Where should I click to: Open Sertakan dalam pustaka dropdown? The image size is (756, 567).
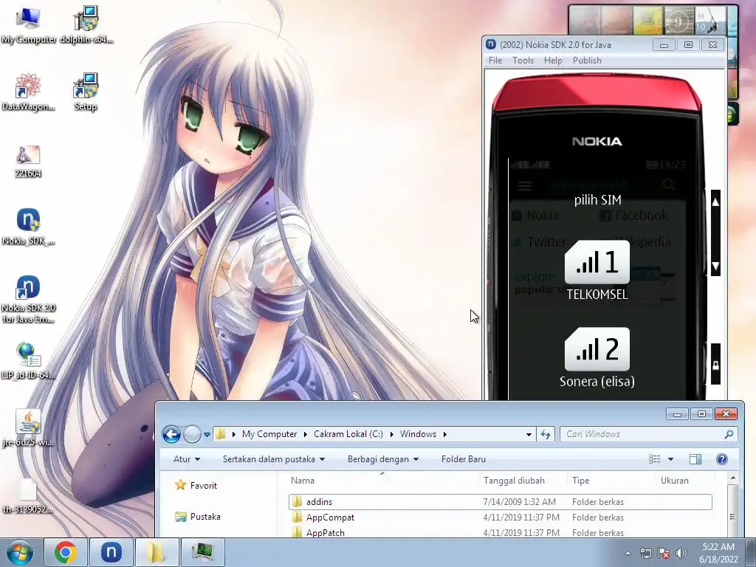pyautogui.click(x=273, y=459)
